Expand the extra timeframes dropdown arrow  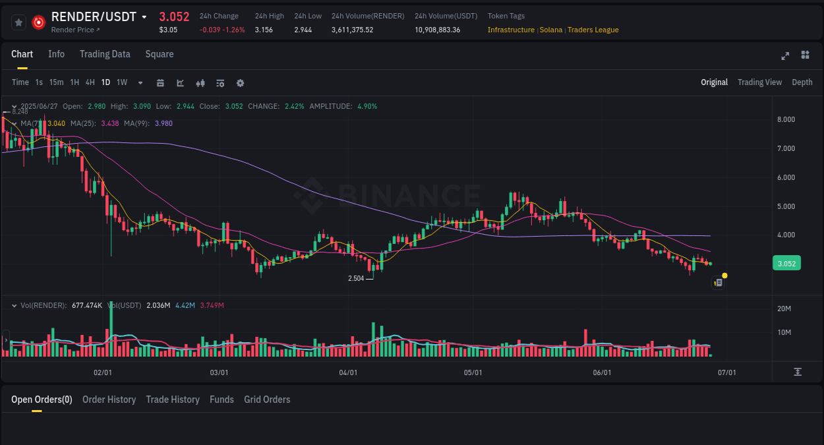tap(139, 82)
